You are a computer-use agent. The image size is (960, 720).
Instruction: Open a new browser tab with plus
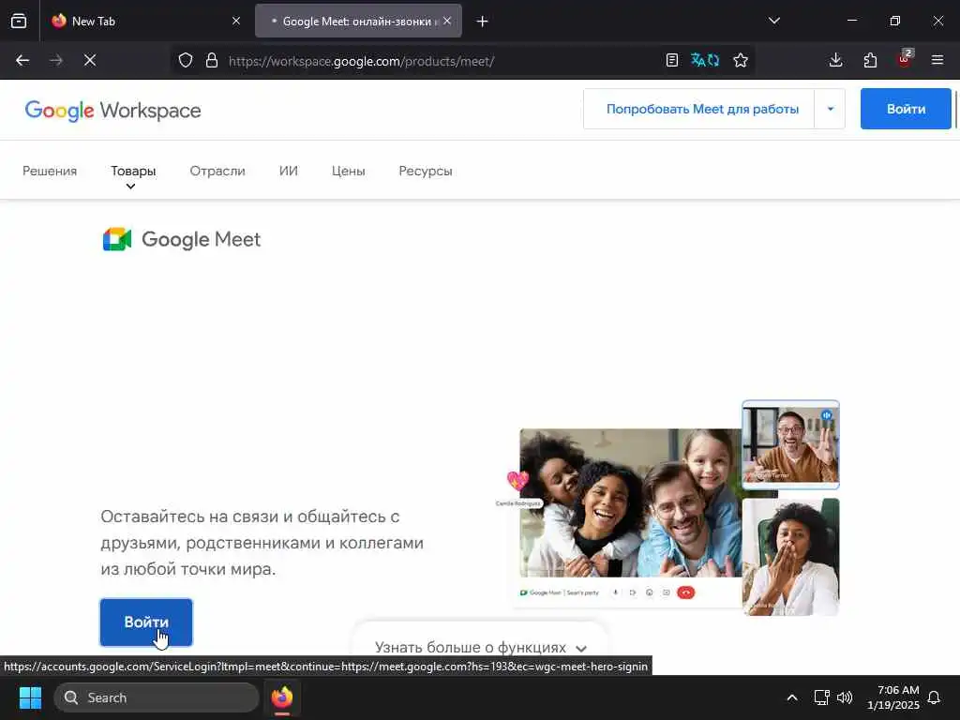[483, 22]
